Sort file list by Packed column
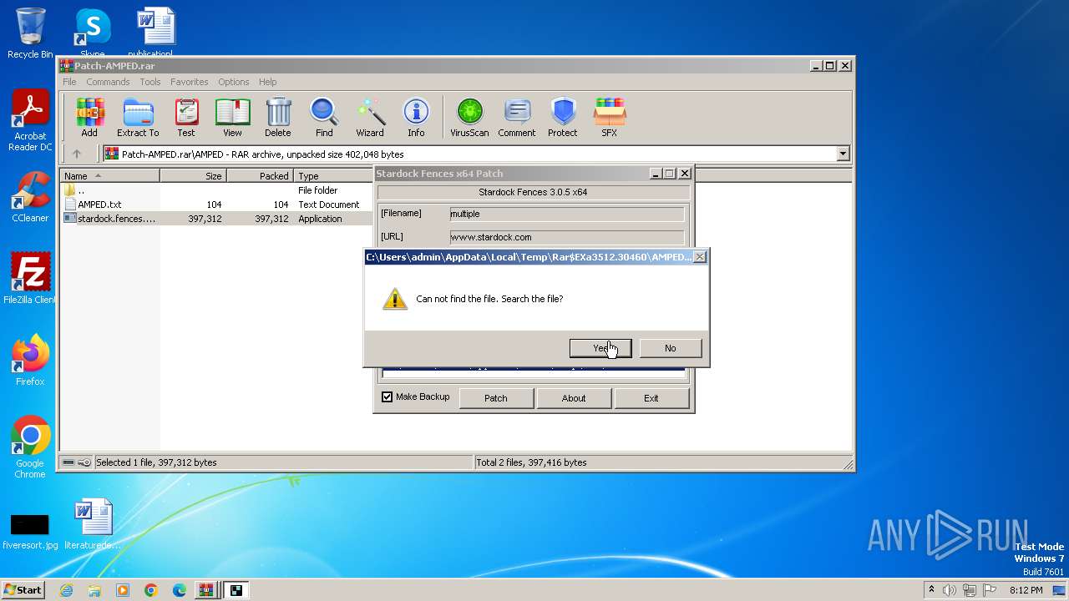This screenshot has height=601, width=1069. click(x=261, y=175)
